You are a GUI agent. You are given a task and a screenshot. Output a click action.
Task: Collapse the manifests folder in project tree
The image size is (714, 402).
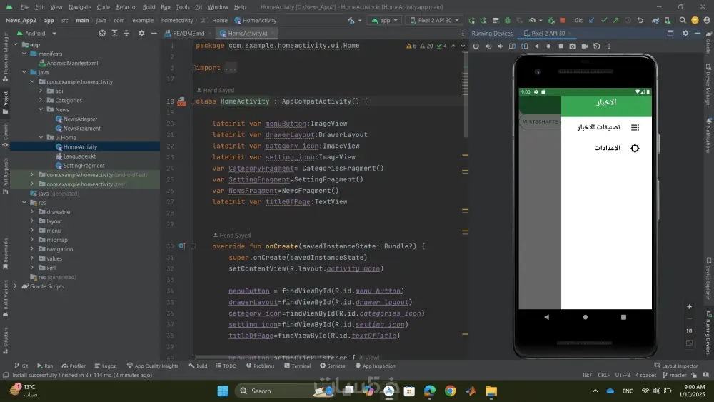24,54
